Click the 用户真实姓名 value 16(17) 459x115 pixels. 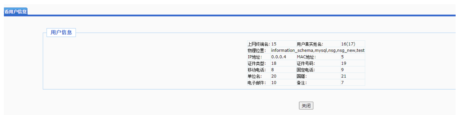click(x=348, y=44)
